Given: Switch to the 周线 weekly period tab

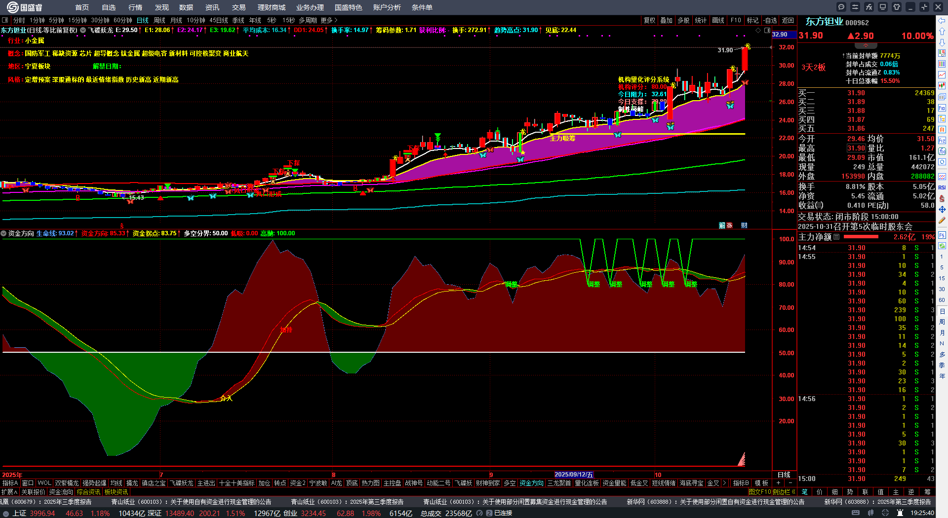Looking at the screenshot, I should (x=159, y=20).
